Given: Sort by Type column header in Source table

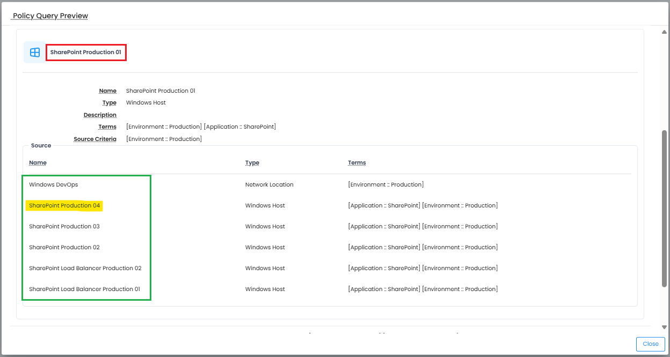Looking at the screenshot, I should click(x=252, y=163).
